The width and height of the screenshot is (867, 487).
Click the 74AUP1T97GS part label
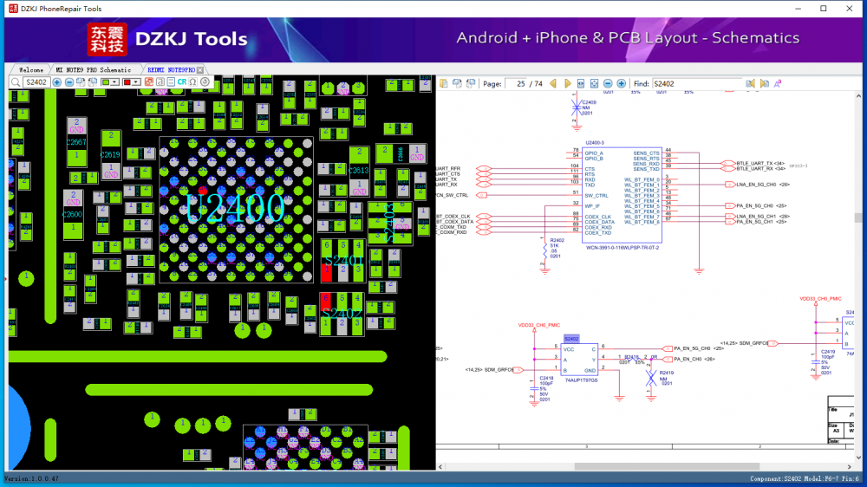[581, 380]
